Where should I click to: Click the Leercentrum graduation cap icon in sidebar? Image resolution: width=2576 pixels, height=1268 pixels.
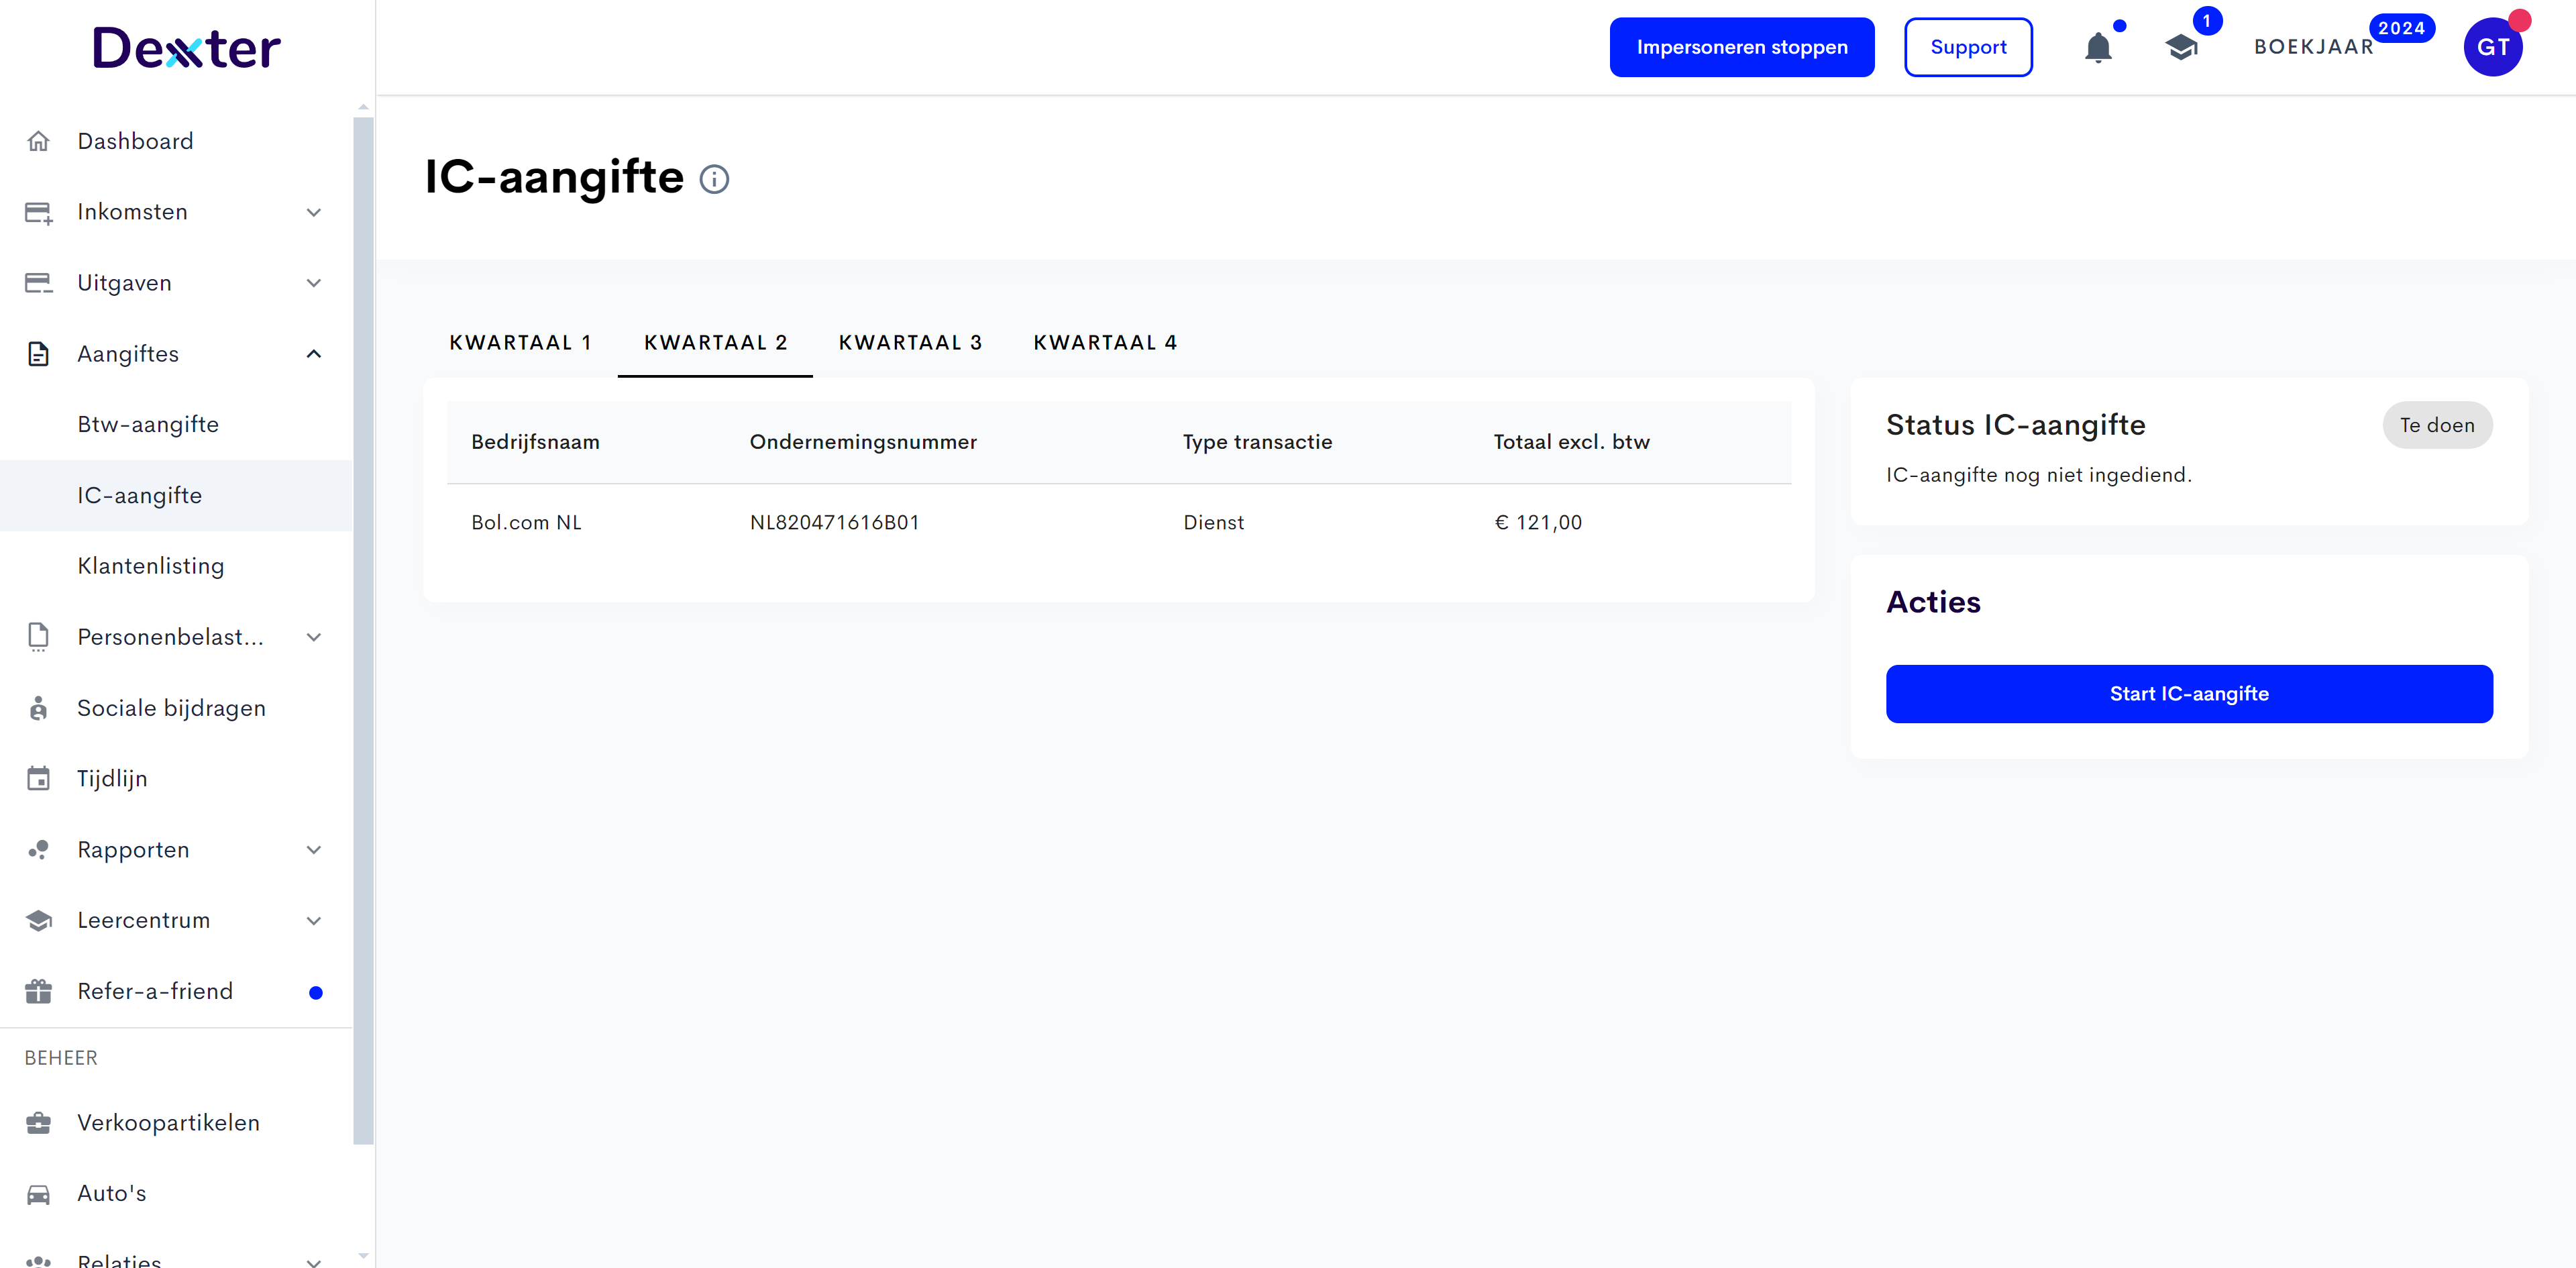tap(38, 920)
